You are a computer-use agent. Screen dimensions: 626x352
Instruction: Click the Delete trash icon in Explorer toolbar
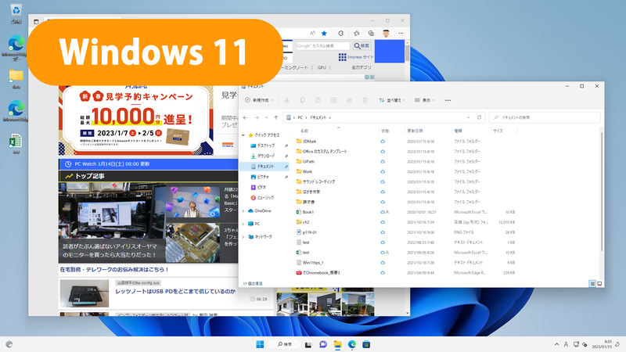point(365,100)
